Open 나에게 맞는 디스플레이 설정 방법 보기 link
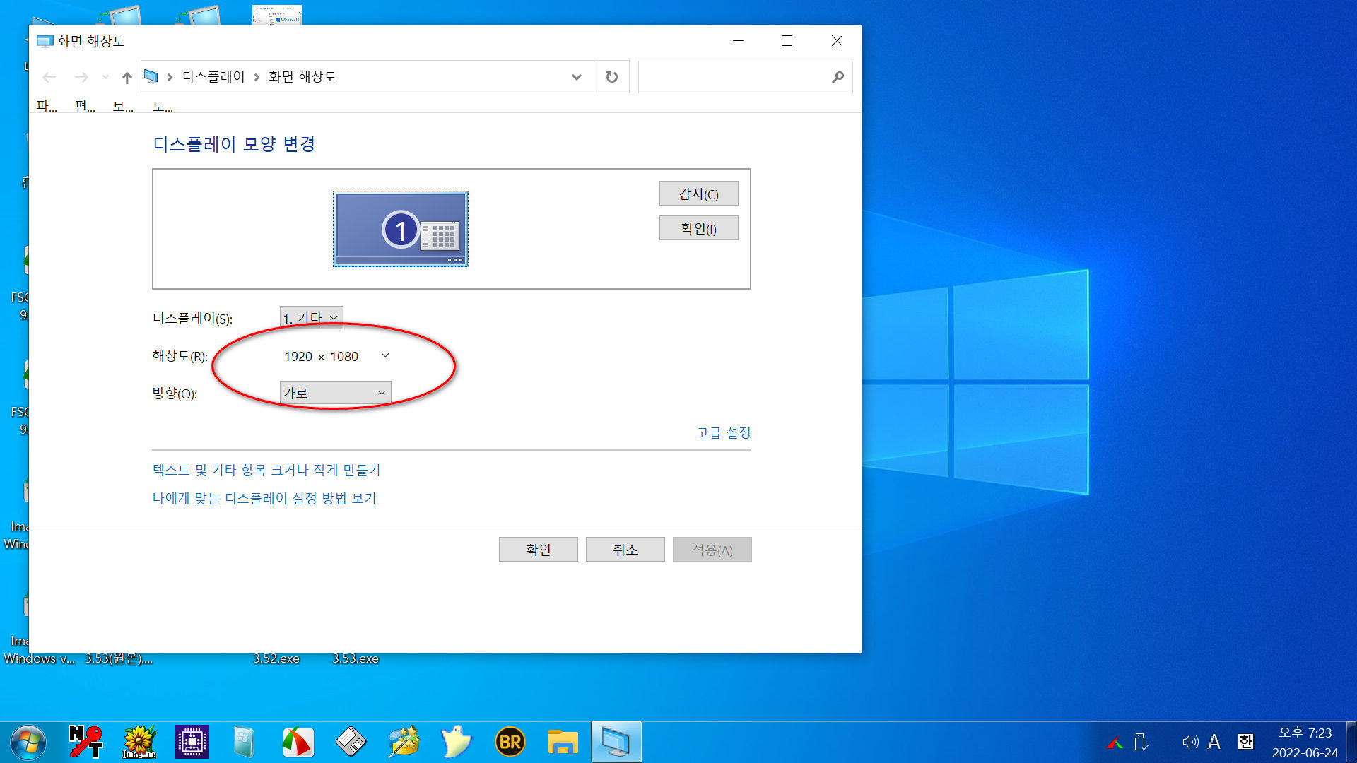This screenshot has height=763, width=1357. point(264,498)
